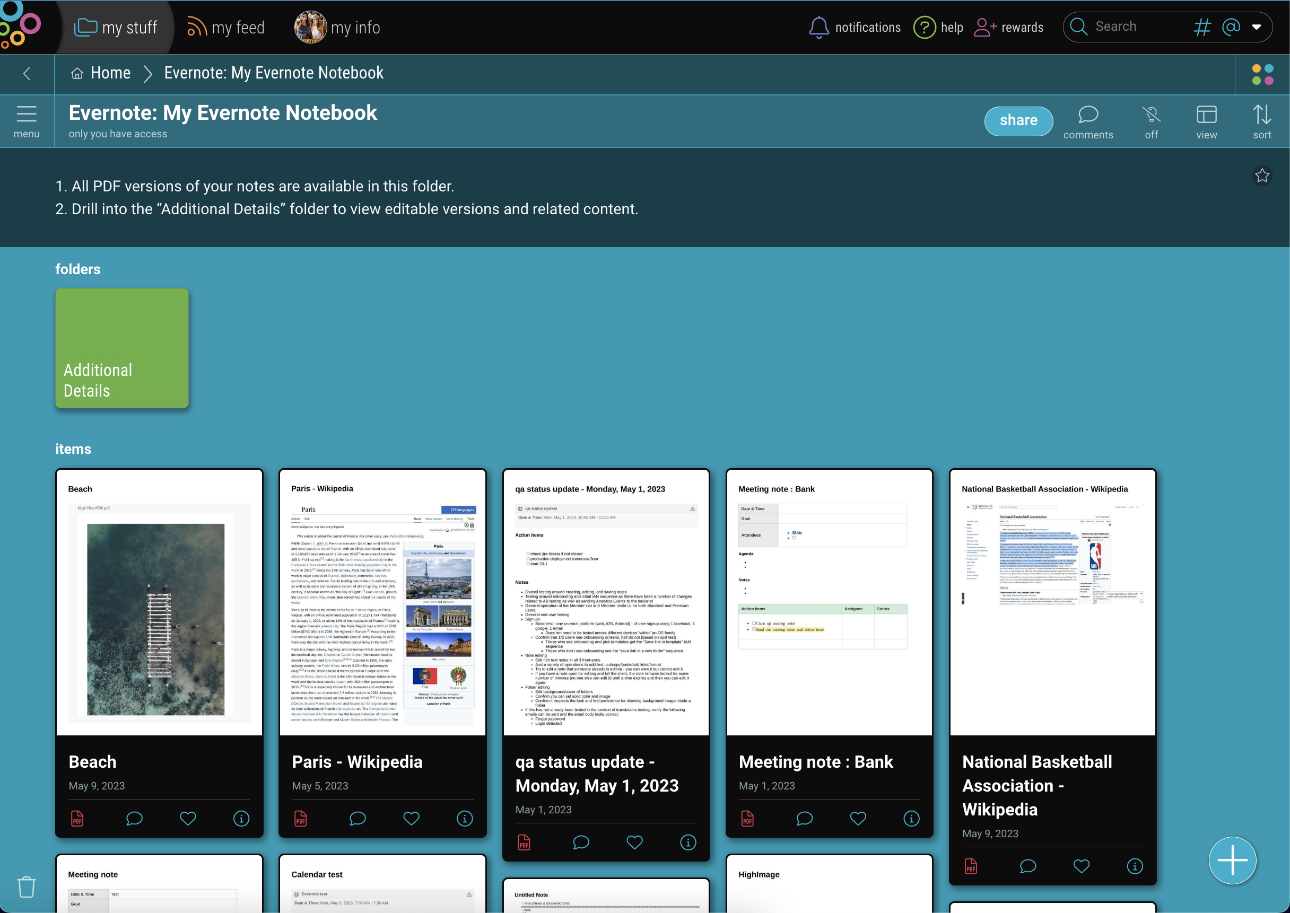Viewport: 1290px width, 913px height.
Task: Click the 'Meeting note : Bank' card title
Action: 815,761
